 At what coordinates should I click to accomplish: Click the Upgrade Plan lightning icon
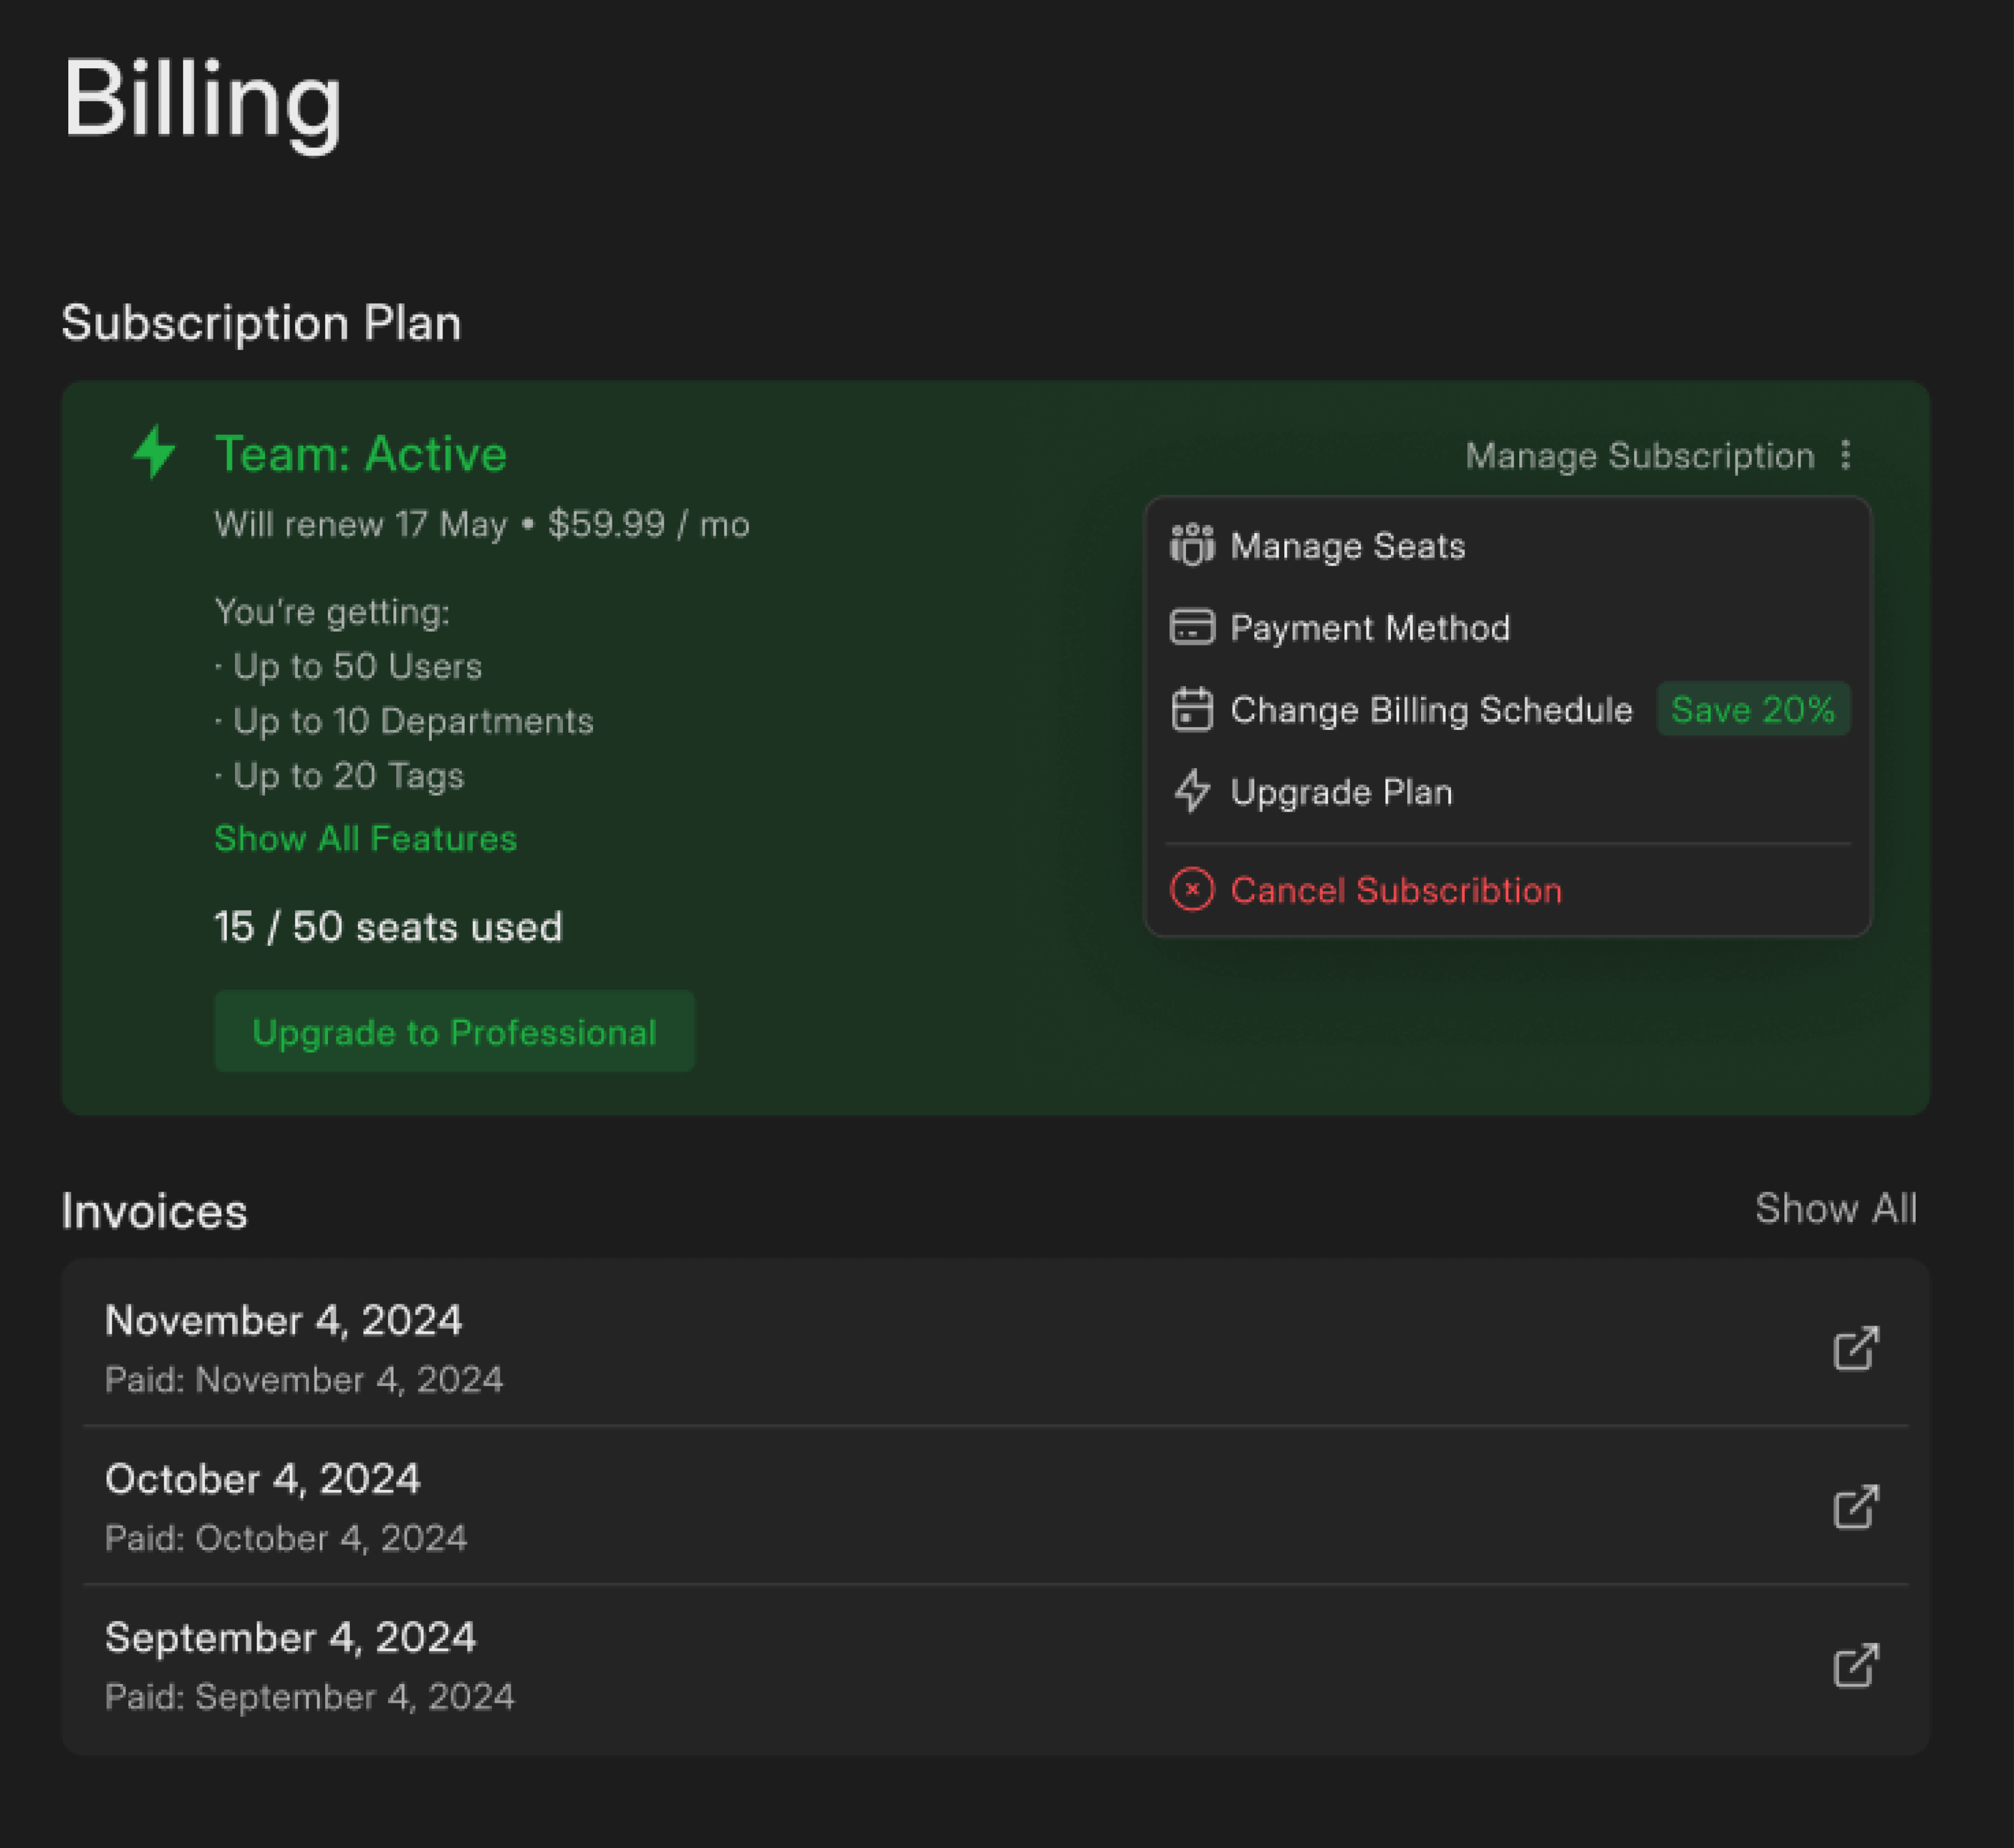point(1191,792)
